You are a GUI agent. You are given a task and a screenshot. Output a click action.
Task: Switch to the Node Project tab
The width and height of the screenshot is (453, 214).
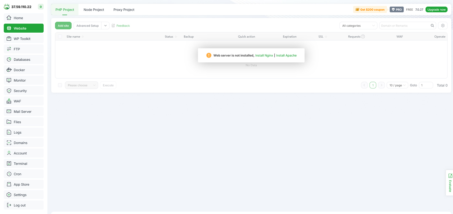(94, 10)
